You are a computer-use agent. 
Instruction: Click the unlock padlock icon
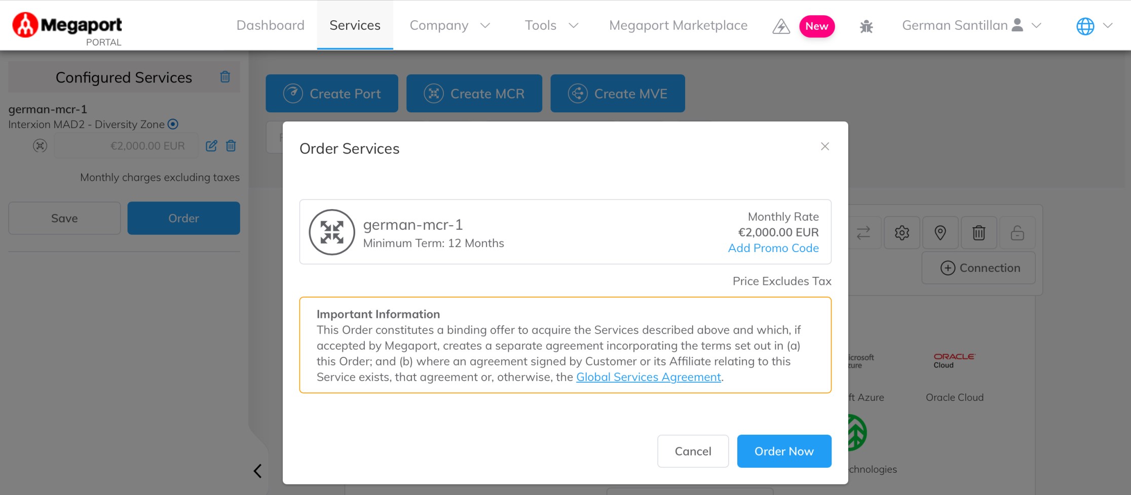pos(1017,233)
